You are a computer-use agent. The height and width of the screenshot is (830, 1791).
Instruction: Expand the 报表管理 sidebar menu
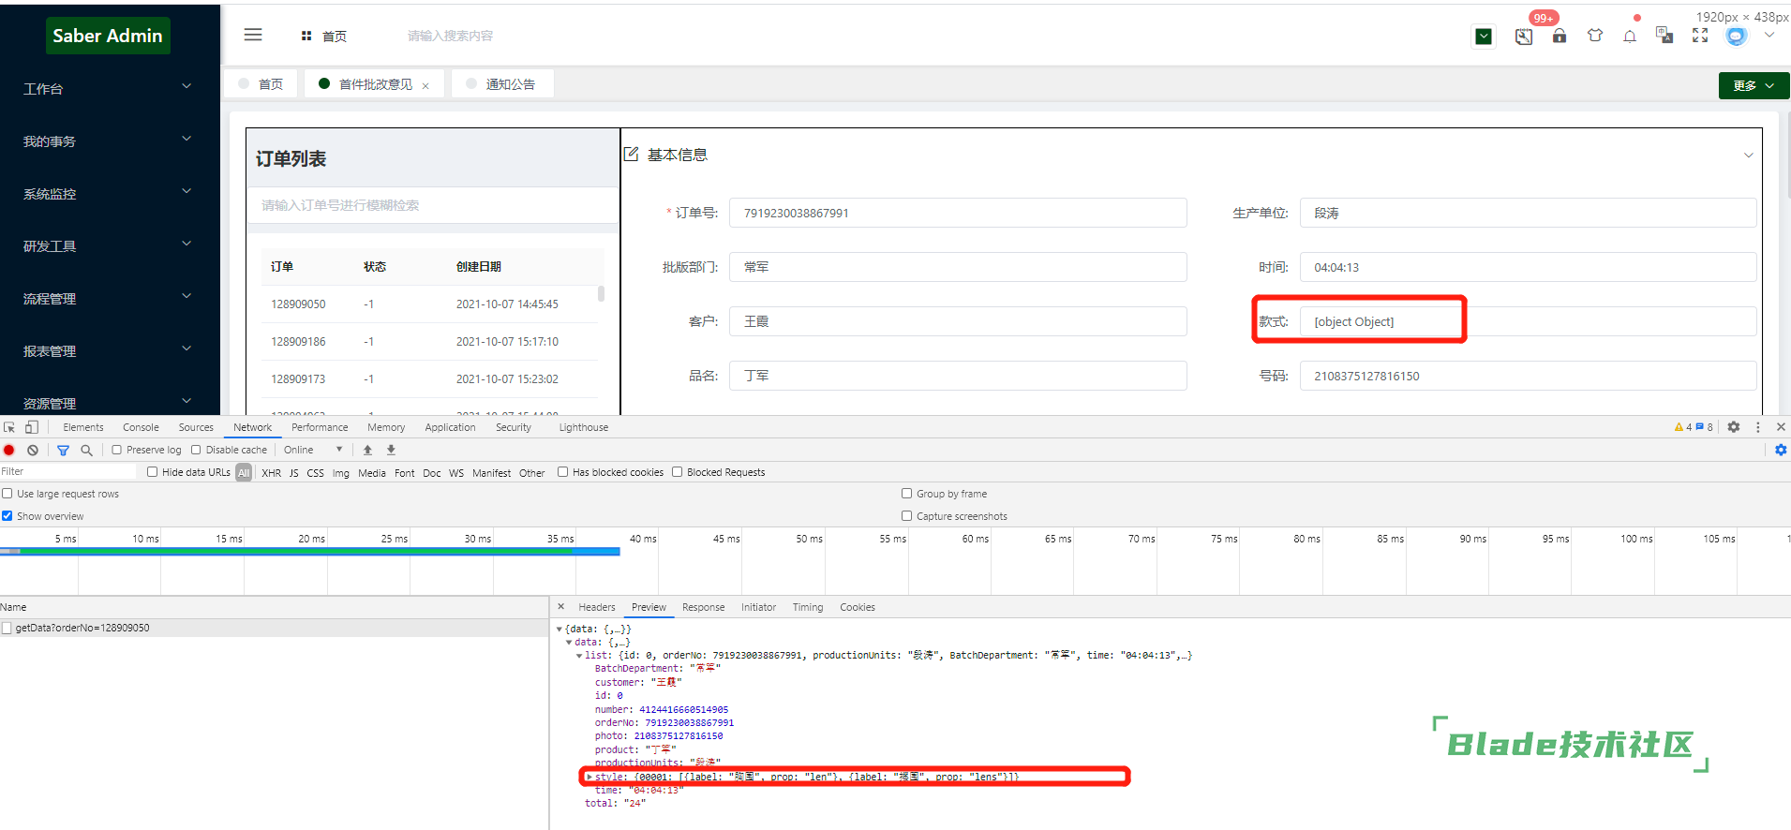[x=110, y=350]
